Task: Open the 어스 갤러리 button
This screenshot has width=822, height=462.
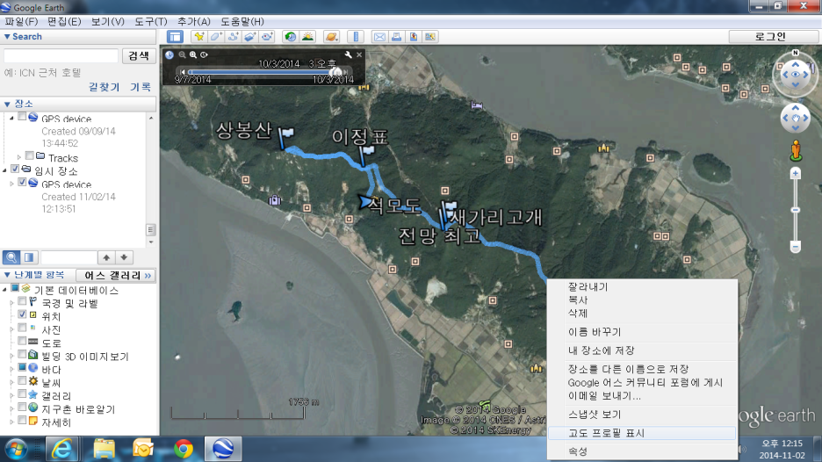Action: tap(117, 275)
